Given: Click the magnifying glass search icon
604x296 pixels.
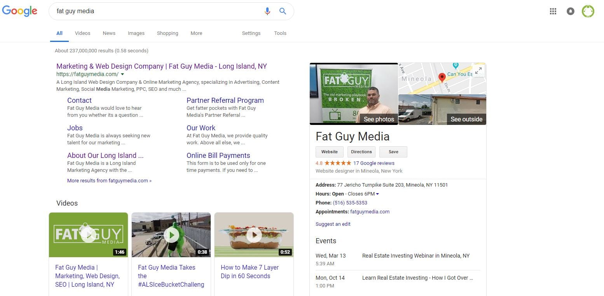Looking at the screenshot, I should (x=283, y=11).
